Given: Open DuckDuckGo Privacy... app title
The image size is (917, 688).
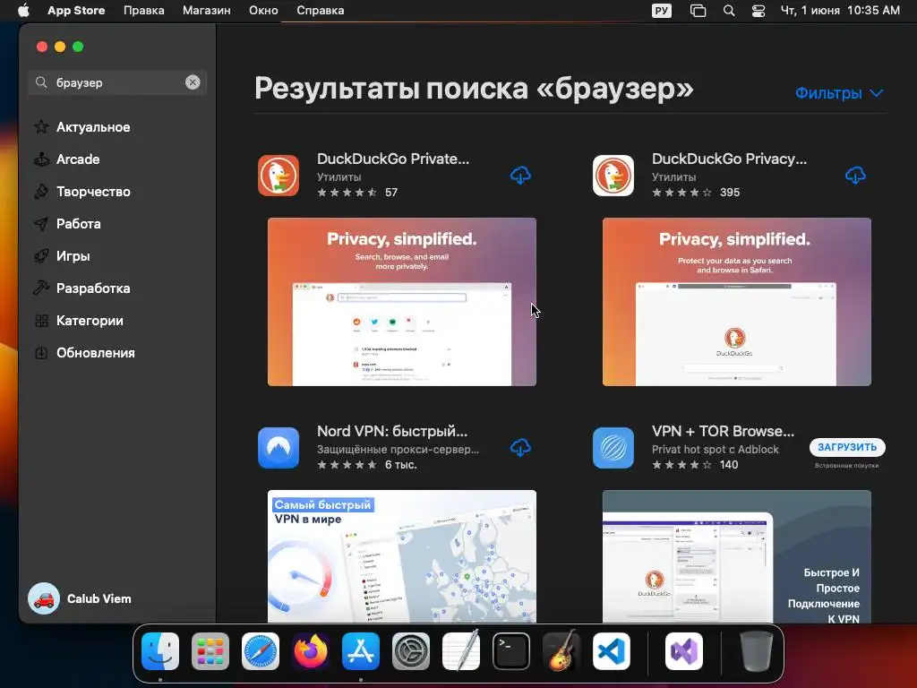Looking at the screenshot, I should tap(729, 159).
